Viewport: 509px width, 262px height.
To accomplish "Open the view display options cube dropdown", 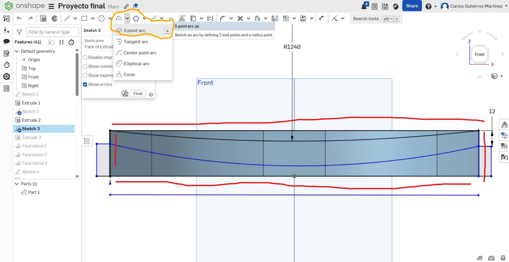I will pos(497,76).
